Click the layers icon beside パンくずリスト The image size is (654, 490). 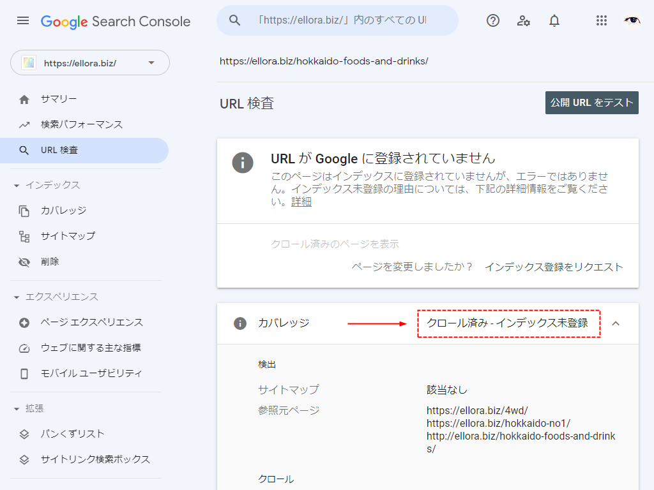pos(24,434)
